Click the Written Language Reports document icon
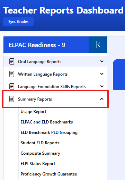This screenshot has height=180, width=125. 12,74
